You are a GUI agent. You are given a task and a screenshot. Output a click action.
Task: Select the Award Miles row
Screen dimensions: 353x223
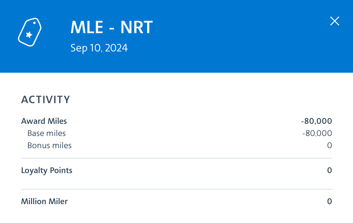tap(44, 121)
